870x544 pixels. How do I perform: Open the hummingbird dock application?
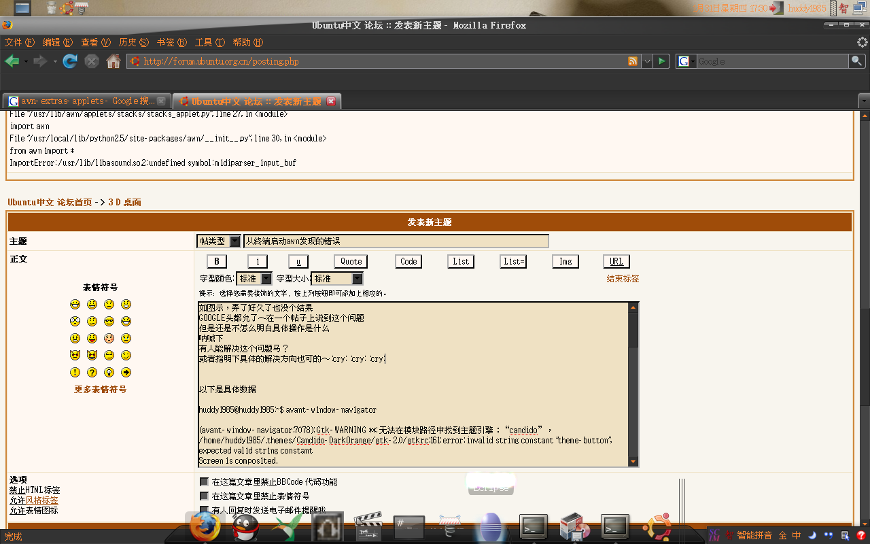click(x=286, y=527)
